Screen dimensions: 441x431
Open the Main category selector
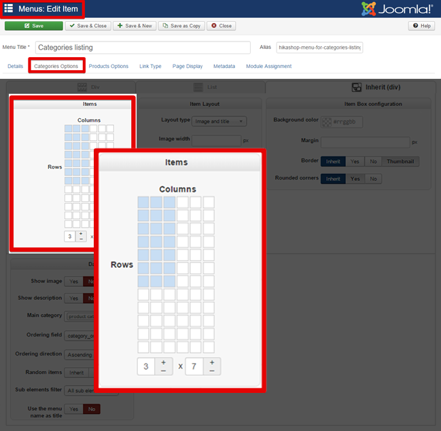click(80, 317)
